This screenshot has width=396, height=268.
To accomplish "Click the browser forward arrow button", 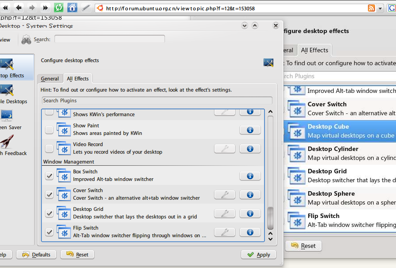I will point(32,8).
